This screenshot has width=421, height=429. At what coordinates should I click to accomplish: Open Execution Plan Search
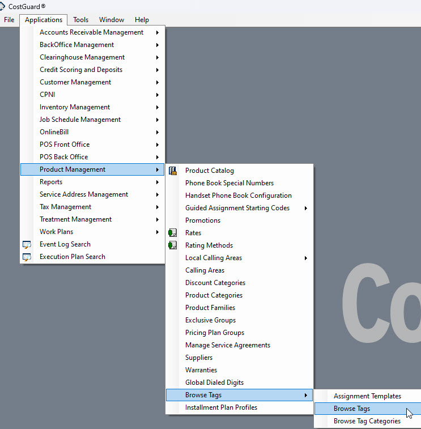click(92, 257)
